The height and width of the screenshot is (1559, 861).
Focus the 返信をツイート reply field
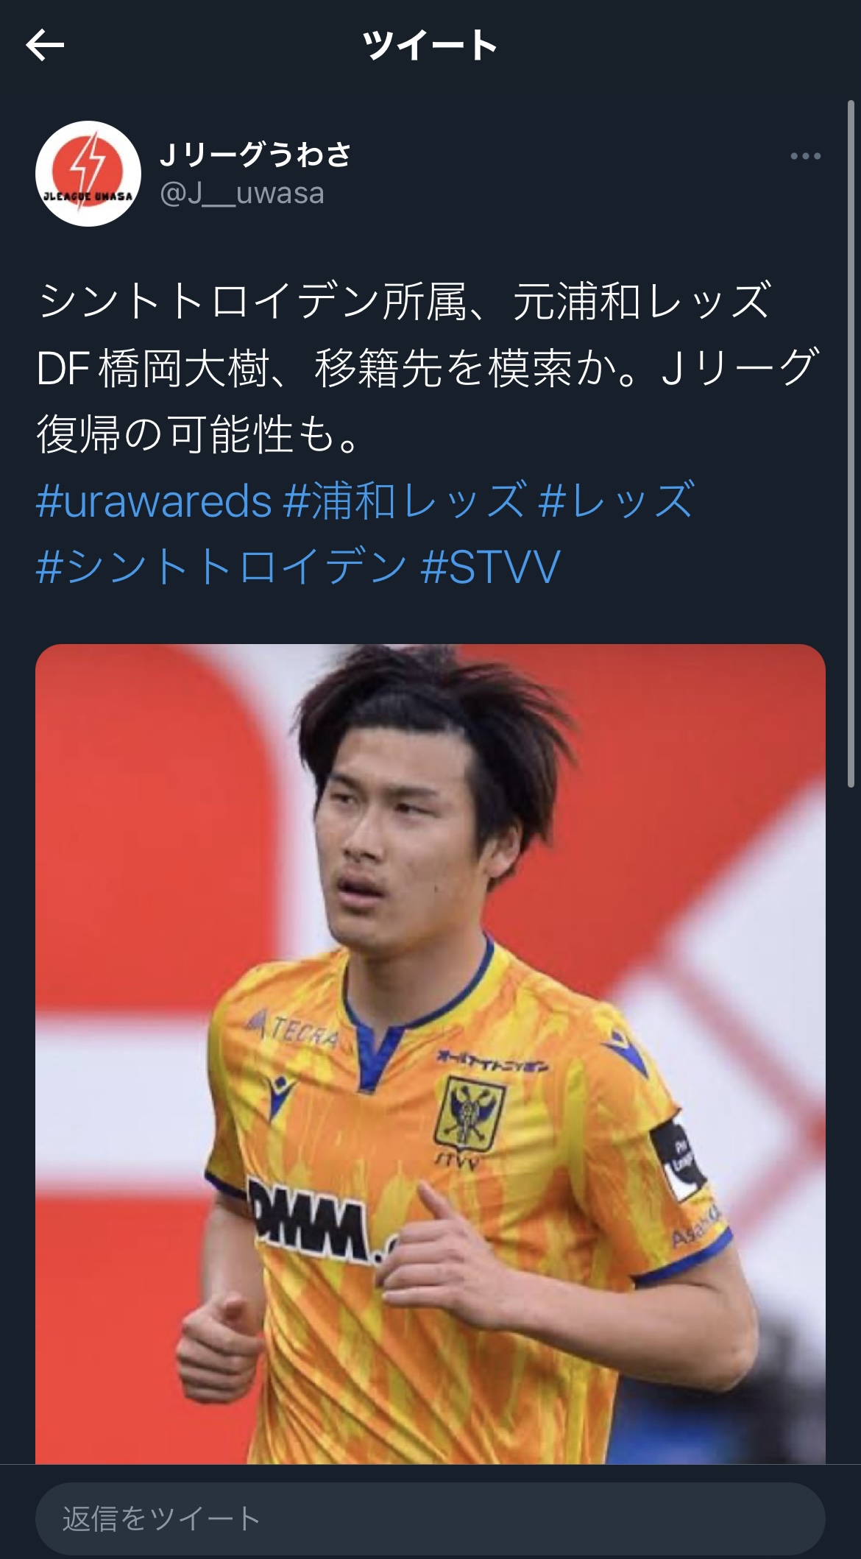431,1519
